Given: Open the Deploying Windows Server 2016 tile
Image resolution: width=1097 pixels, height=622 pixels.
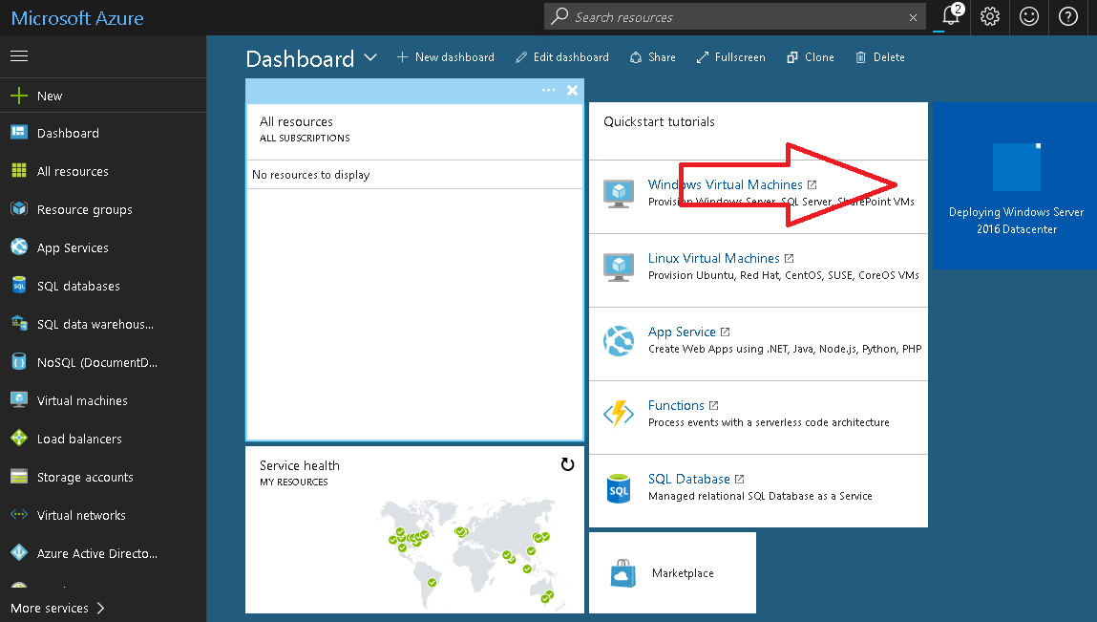Looking at the screenshot, I should (1016, 185).
